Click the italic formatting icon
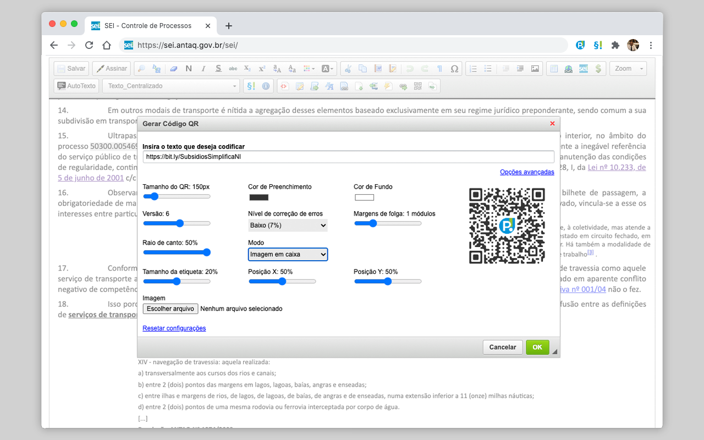704x440 pixels. pyautogui.click(x=204, y=69)
